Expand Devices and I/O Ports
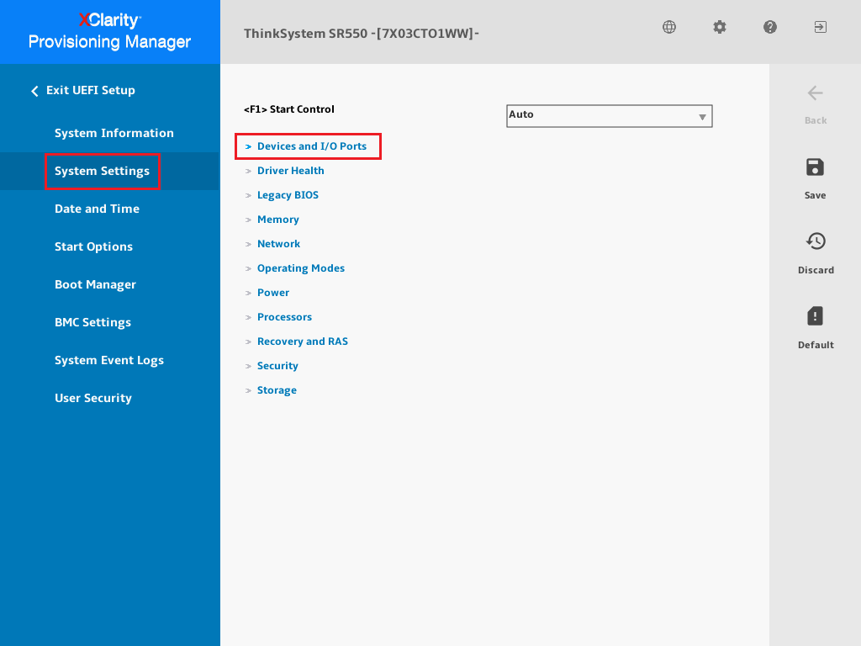Image resolution: width=861 pixels, height=646 pixels. (x=311, y=146)
